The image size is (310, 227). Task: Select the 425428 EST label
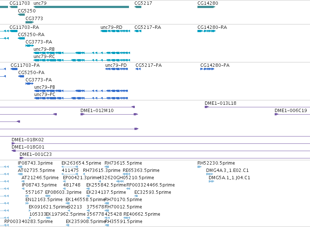click(113, 214)
